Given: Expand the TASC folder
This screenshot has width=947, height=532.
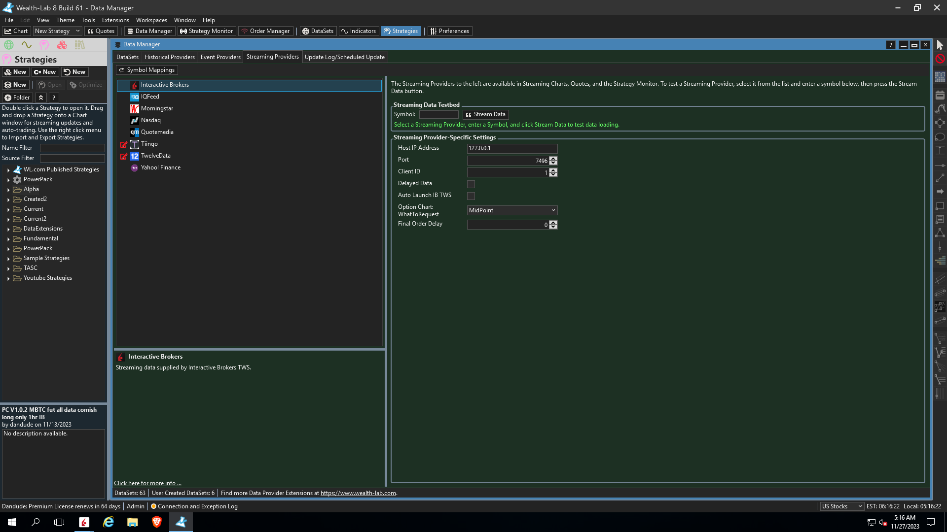Looking at the screenshot, I should [8, 268].
